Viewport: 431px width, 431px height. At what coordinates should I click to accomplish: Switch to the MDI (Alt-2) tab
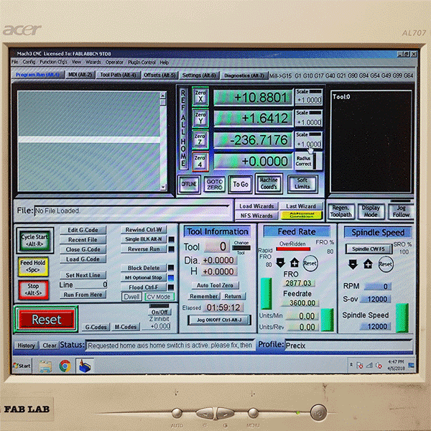pos(80,75)
